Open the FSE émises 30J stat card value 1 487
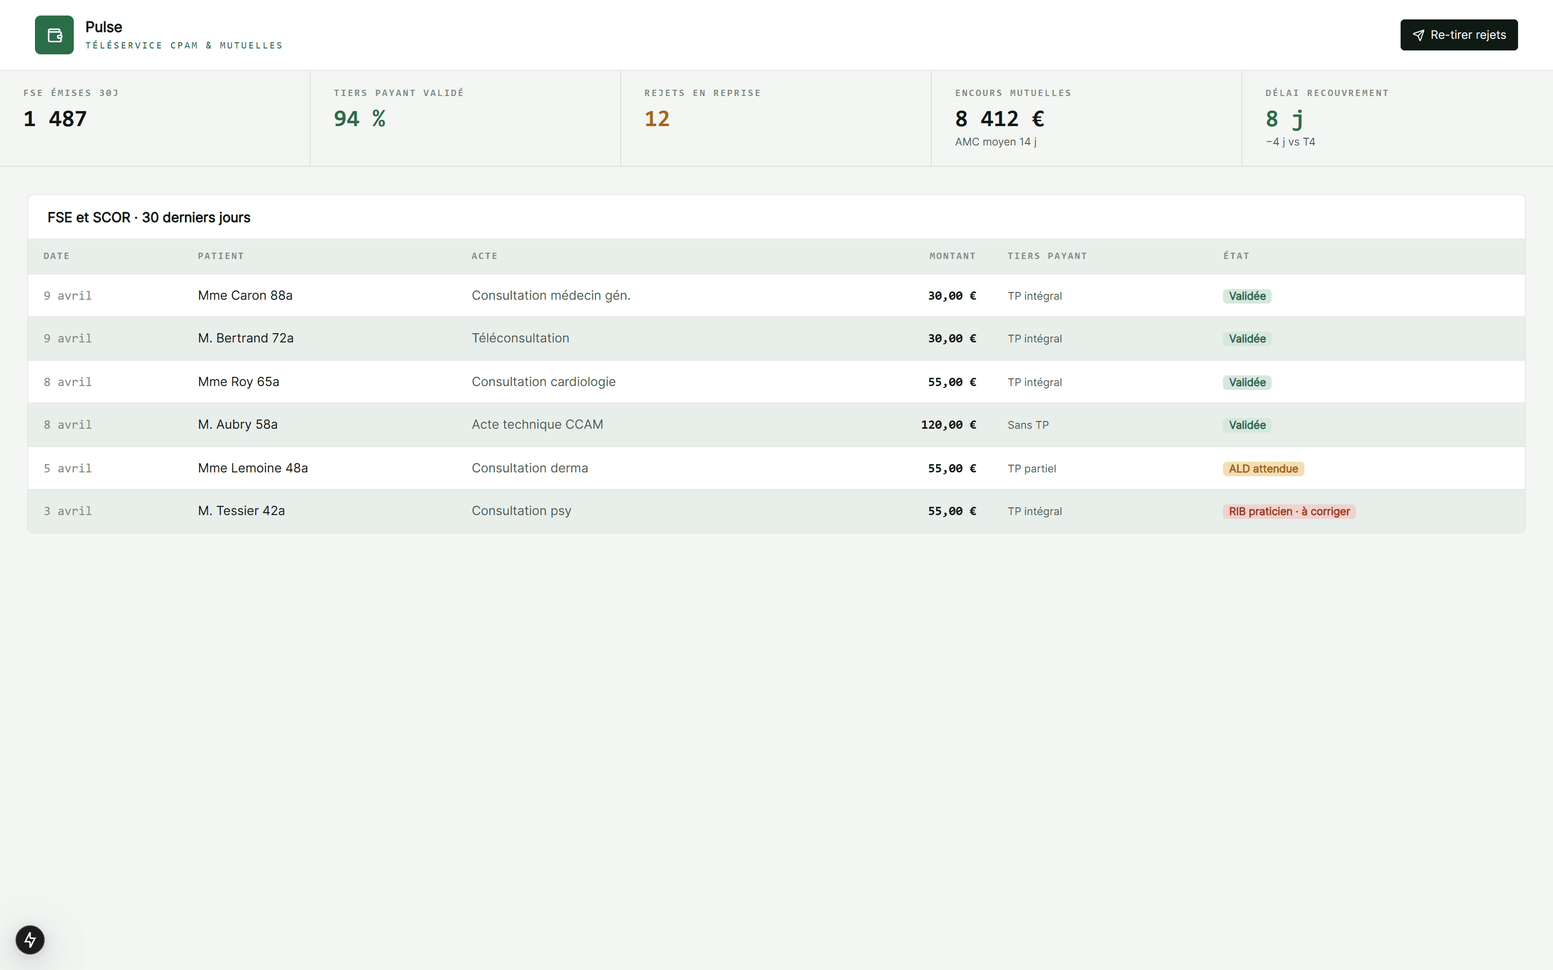This screenshot has width=1553, height=970. pos(55,119)
